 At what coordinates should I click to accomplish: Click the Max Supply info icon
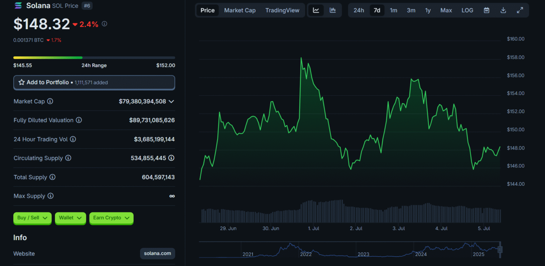coord(51,196)
